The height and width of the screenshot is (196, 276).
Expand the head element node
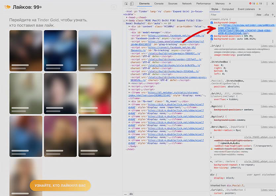click(127, 17)
